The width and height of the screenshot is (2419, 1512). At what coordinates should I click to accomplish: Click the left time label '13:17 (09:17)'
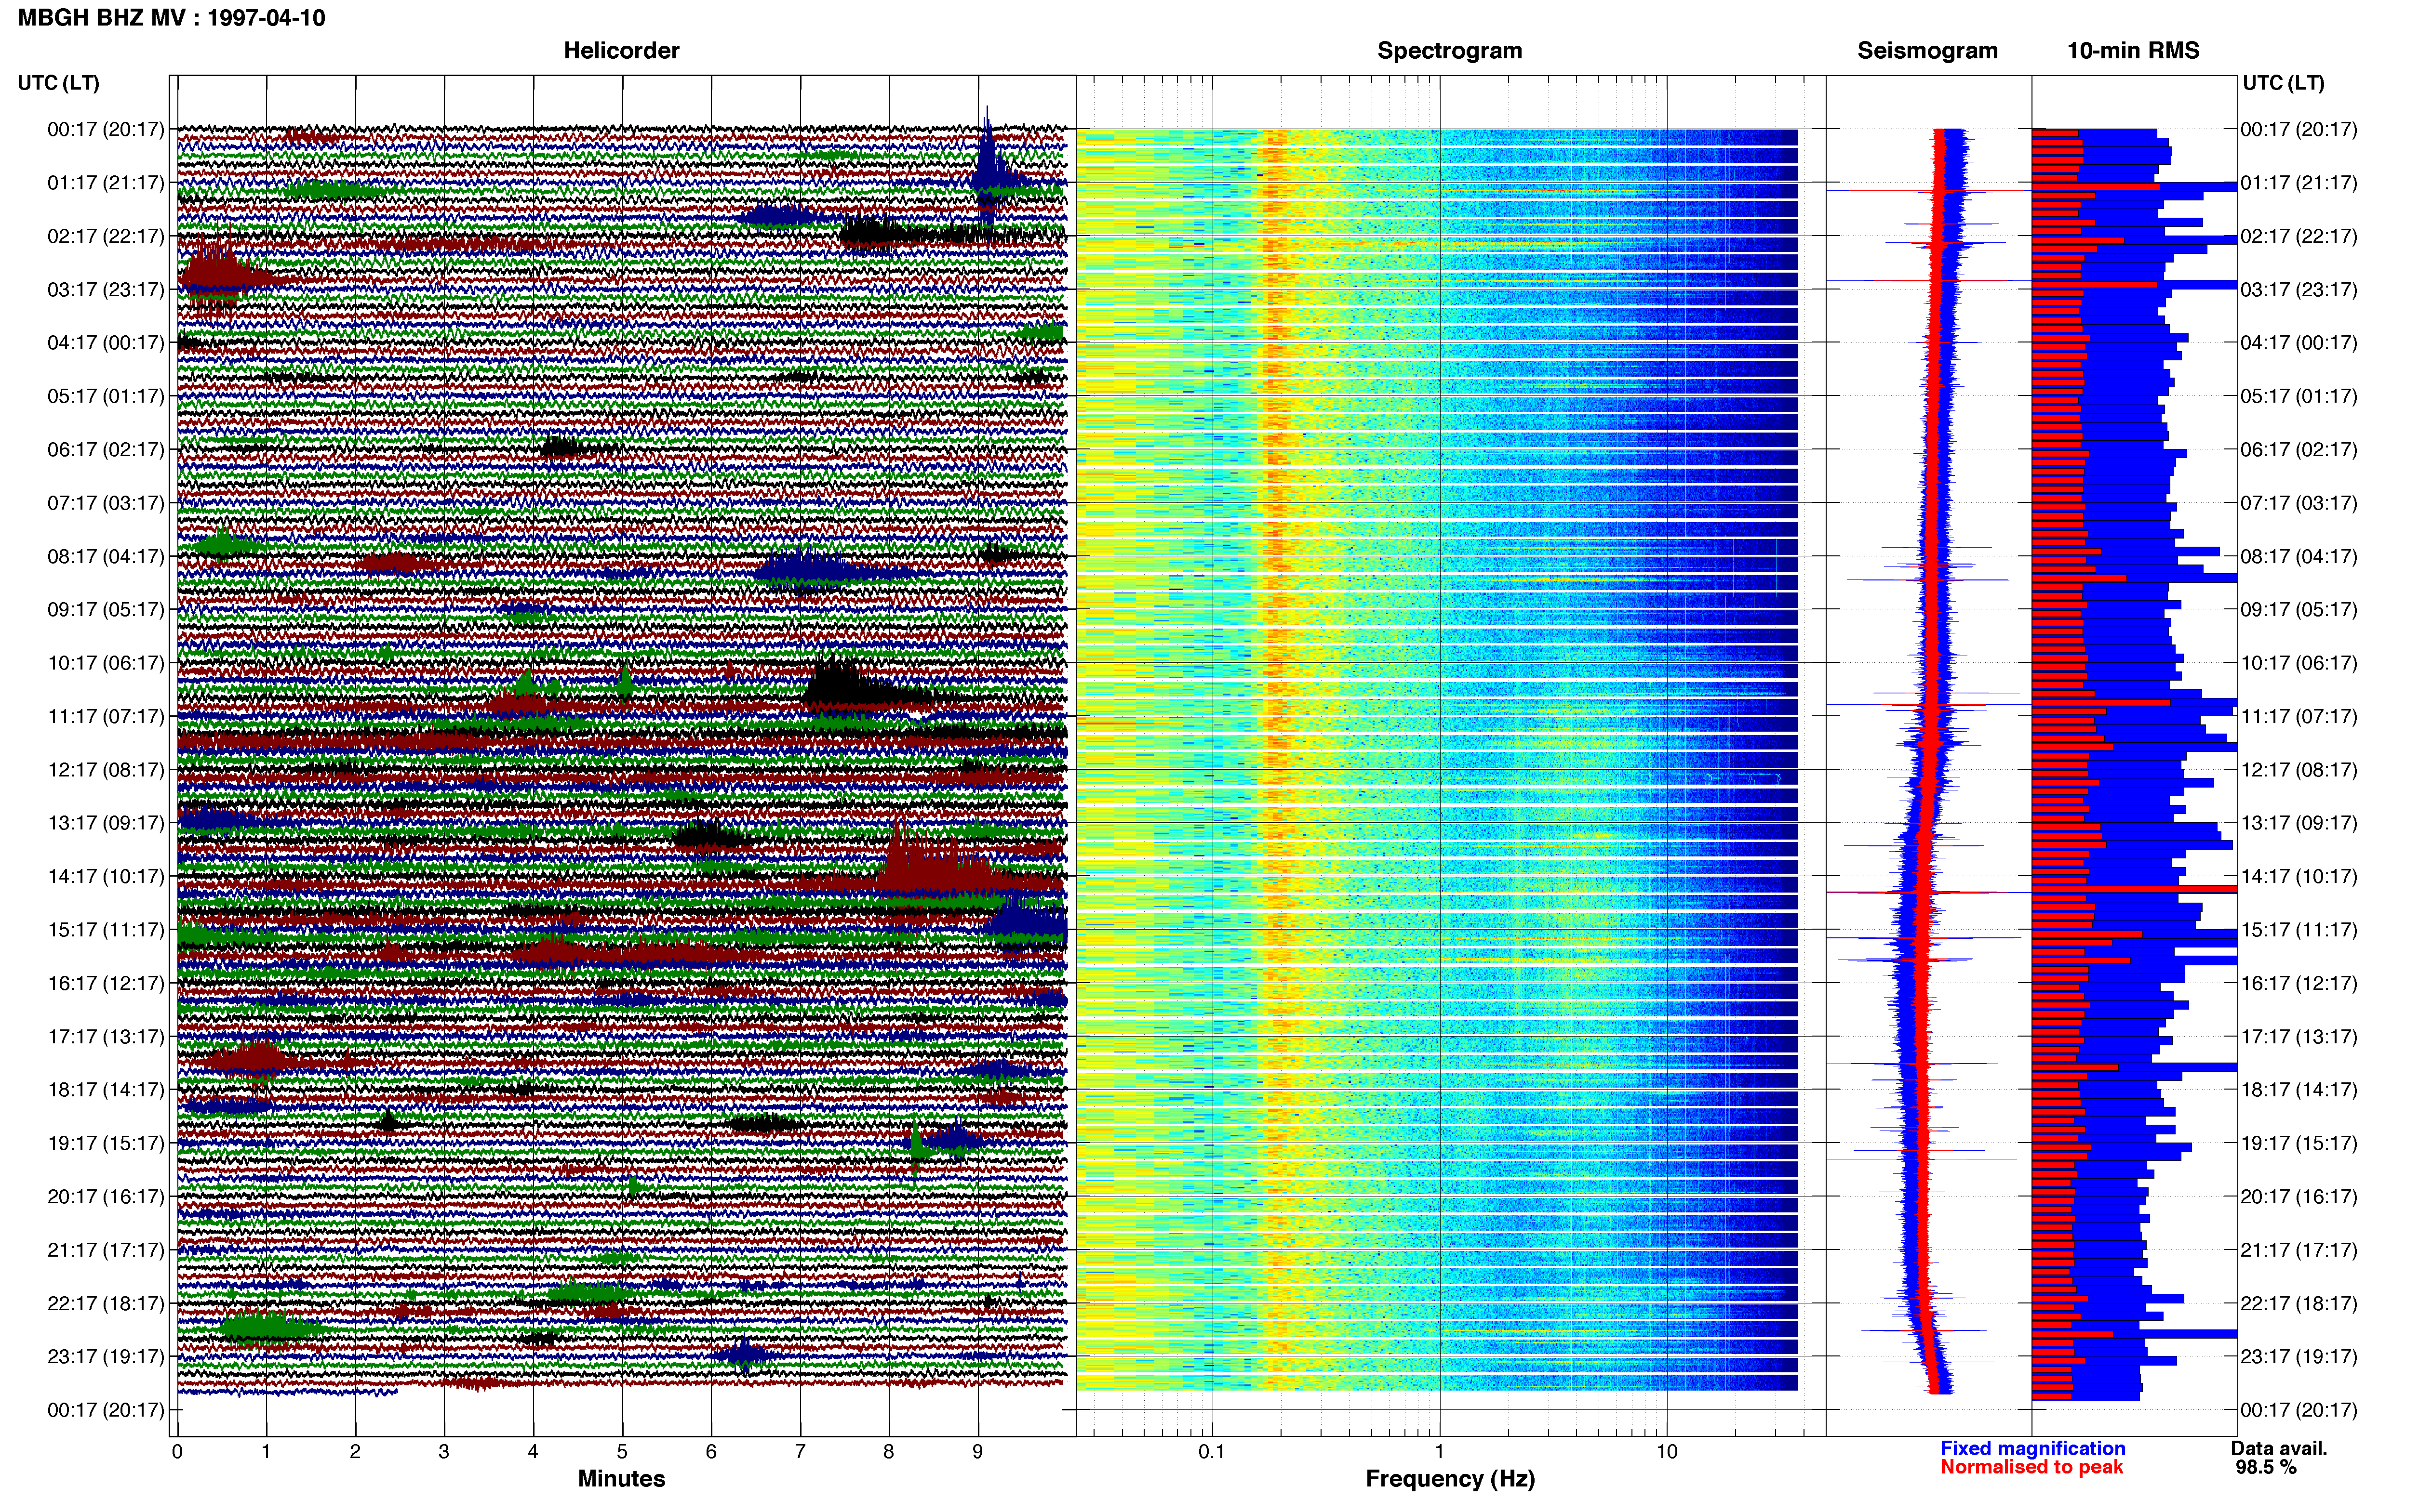point(106,823)
